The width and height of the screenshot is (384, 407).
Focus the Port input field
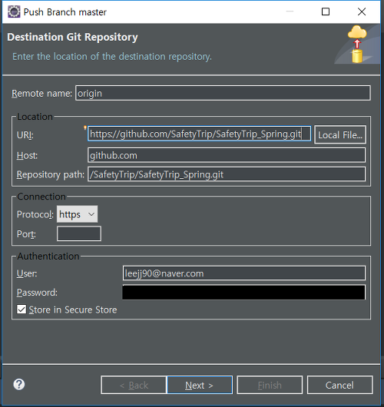tap(79, 233)
